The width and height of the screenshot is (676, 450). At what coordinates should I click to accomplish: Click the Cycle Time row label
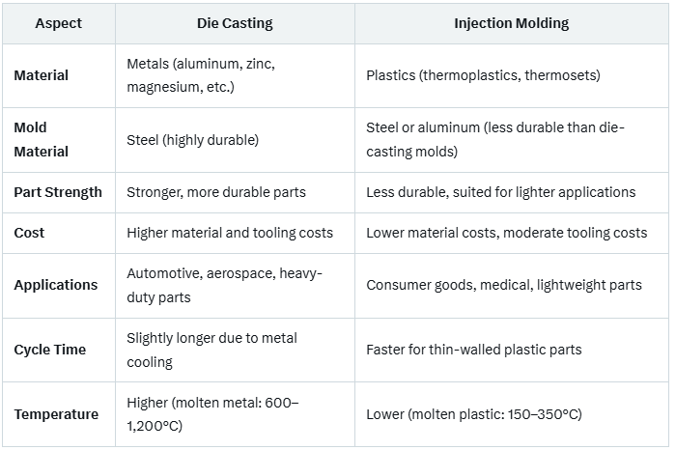pos(50,350)
